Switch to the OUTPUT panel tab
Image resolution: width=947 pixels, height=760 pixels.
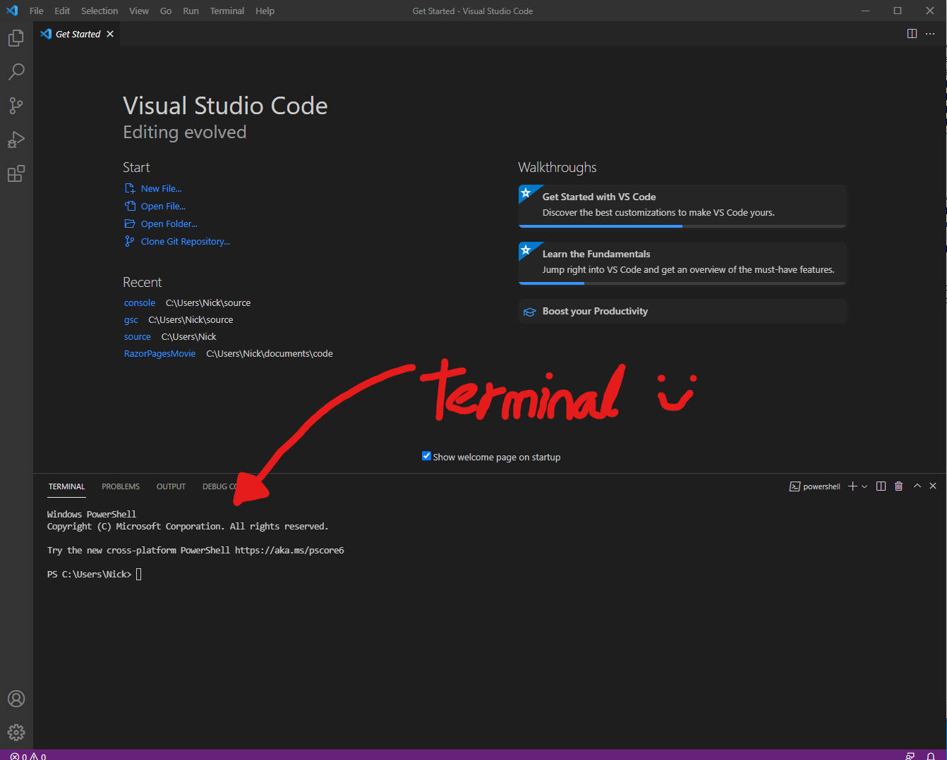[171, 486]
